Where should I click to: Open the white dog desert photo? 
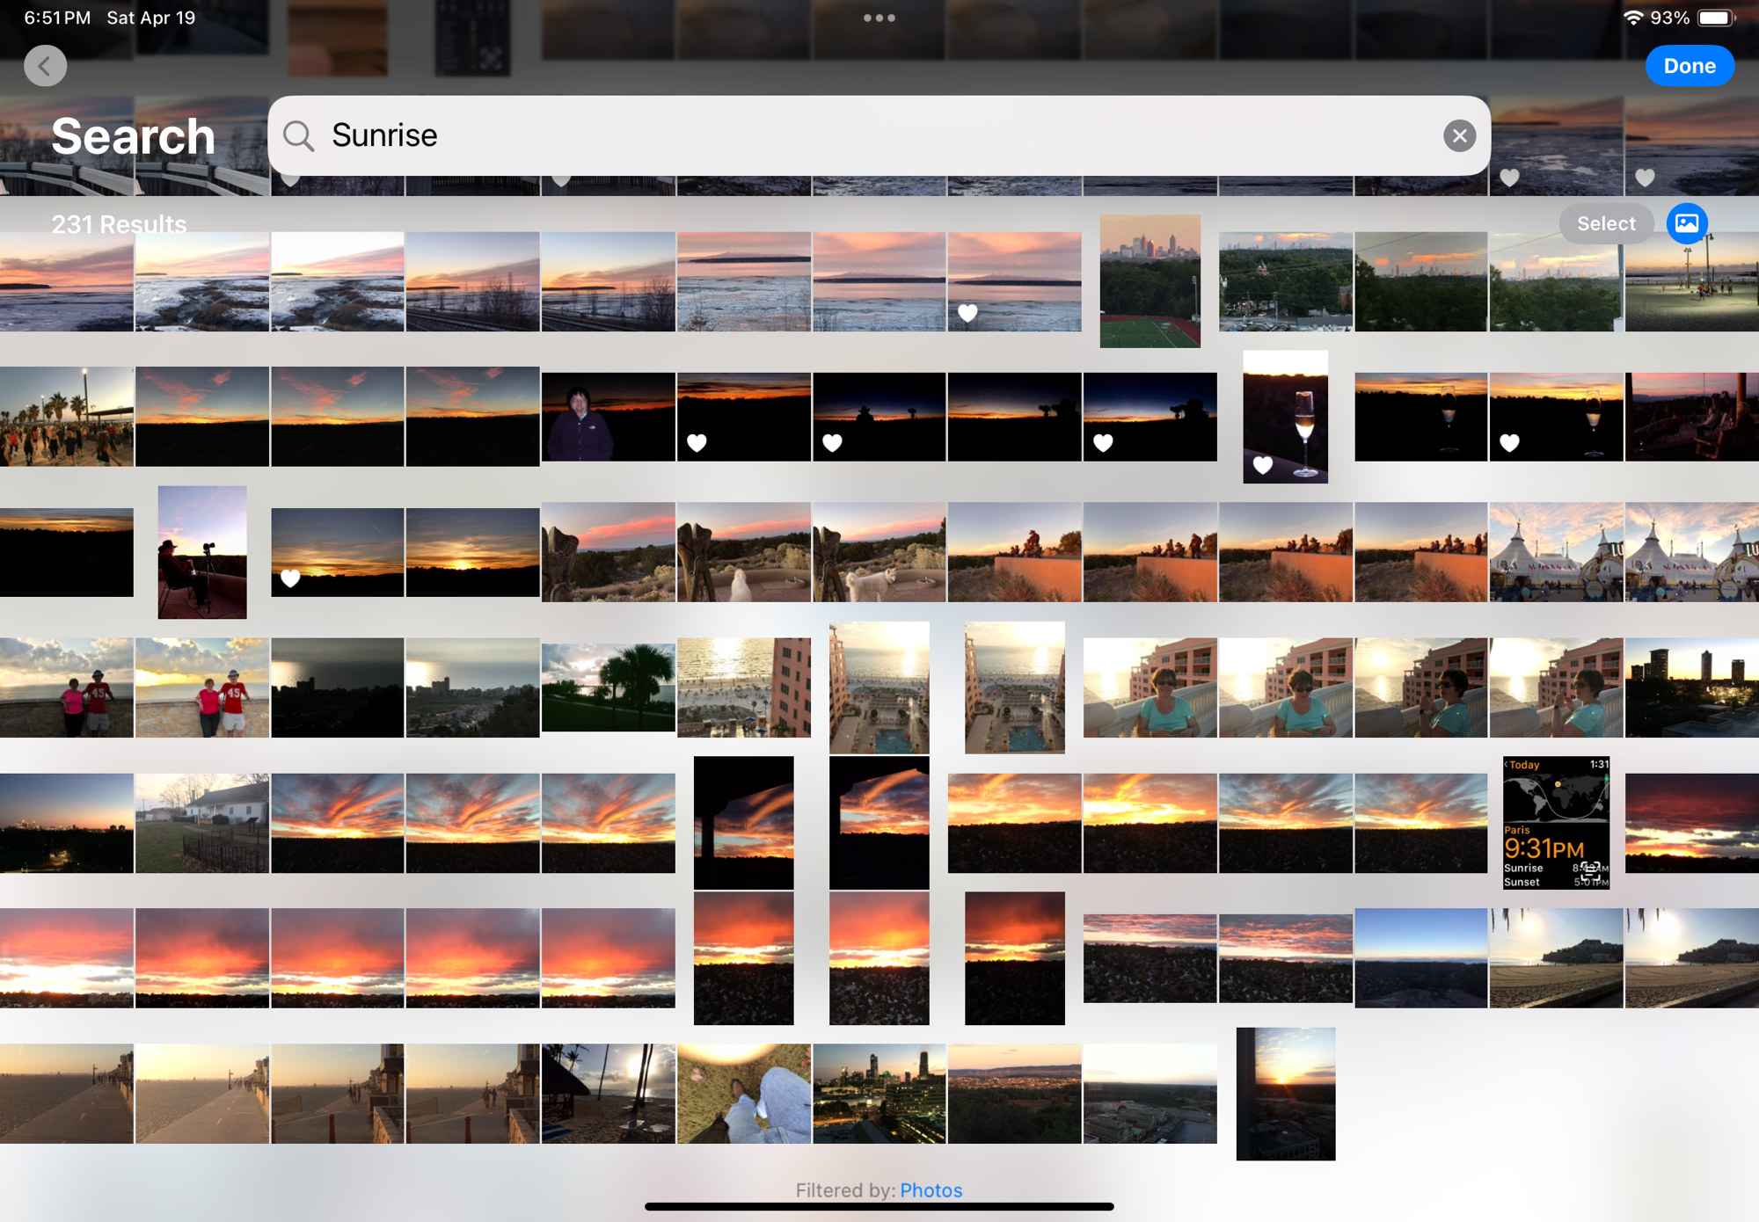tap(879, 551)
